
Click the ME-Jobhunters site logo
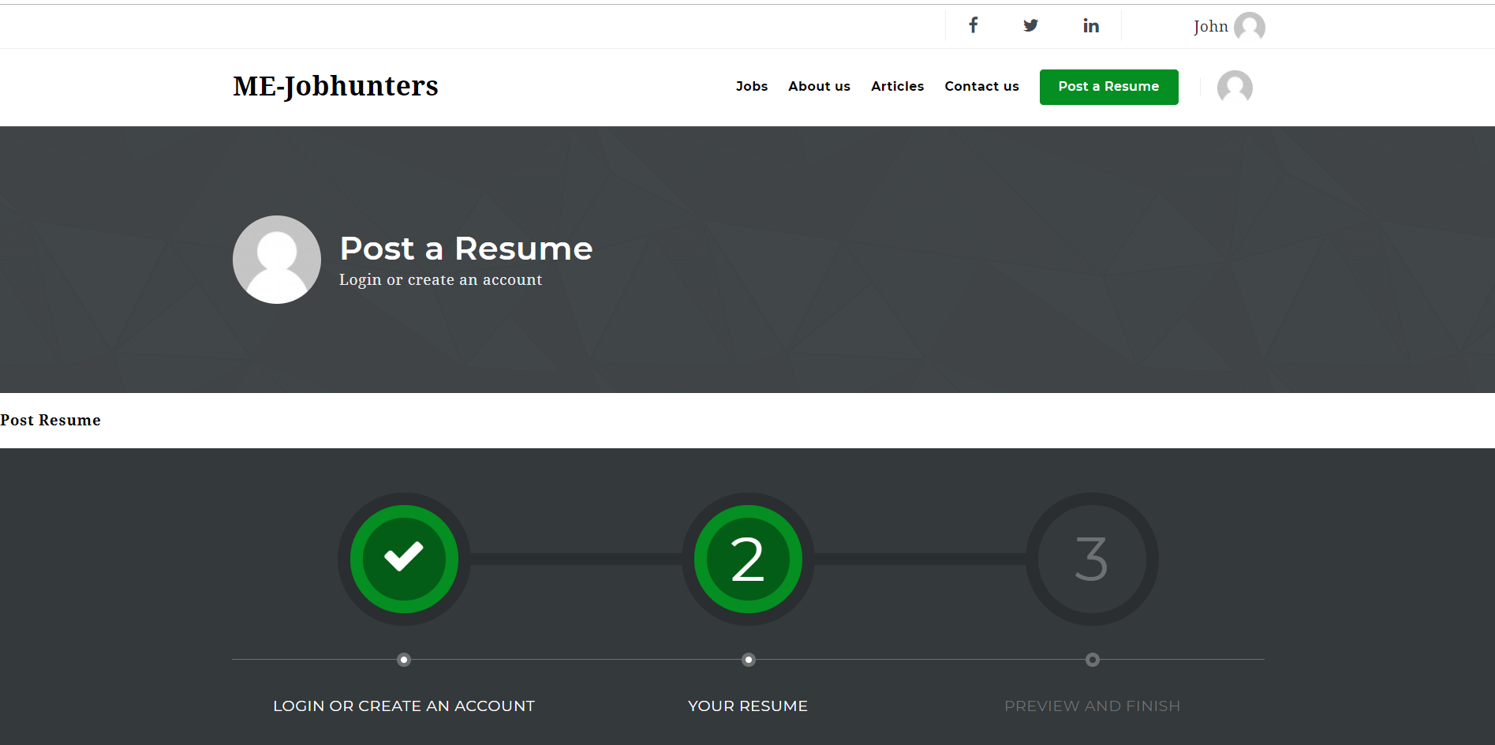pos(335,86)
